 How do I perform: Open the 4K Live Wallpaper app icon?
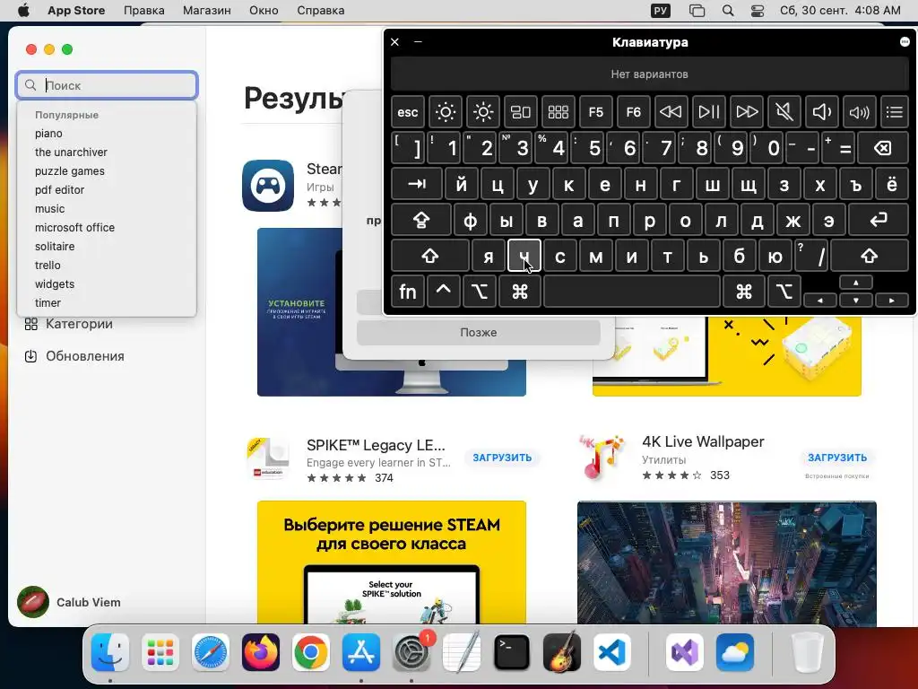click(x=602, y=458)
